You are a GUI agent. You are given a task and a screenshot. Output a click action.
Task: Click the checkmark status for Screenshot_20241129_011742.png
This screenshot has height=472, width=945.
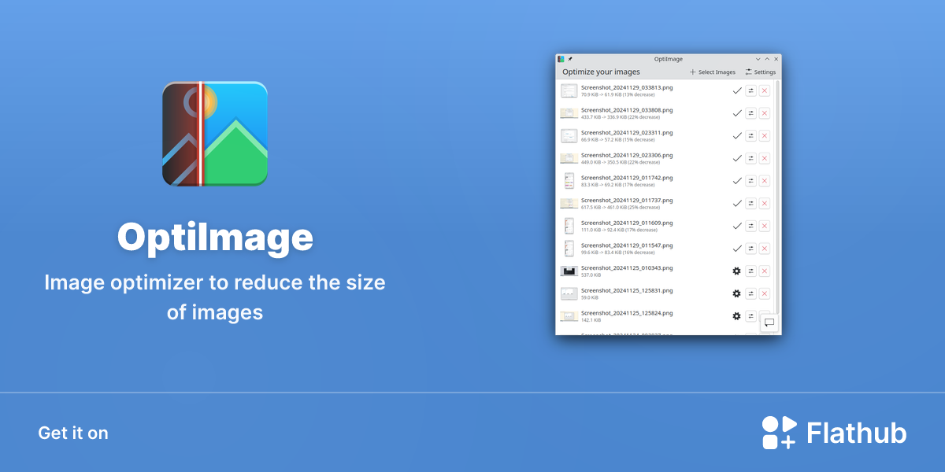pos(737,181)
